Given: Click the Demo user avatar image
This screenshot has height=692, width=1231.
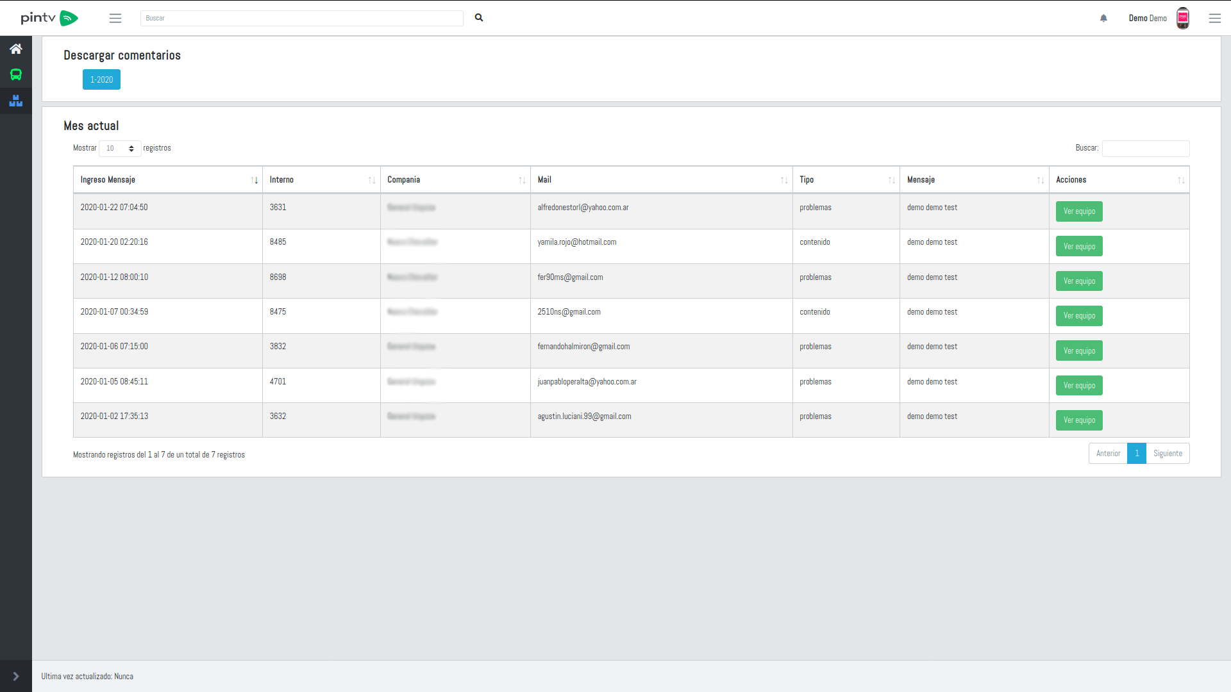Looking at the screenshot, I should pos(1183,18).
